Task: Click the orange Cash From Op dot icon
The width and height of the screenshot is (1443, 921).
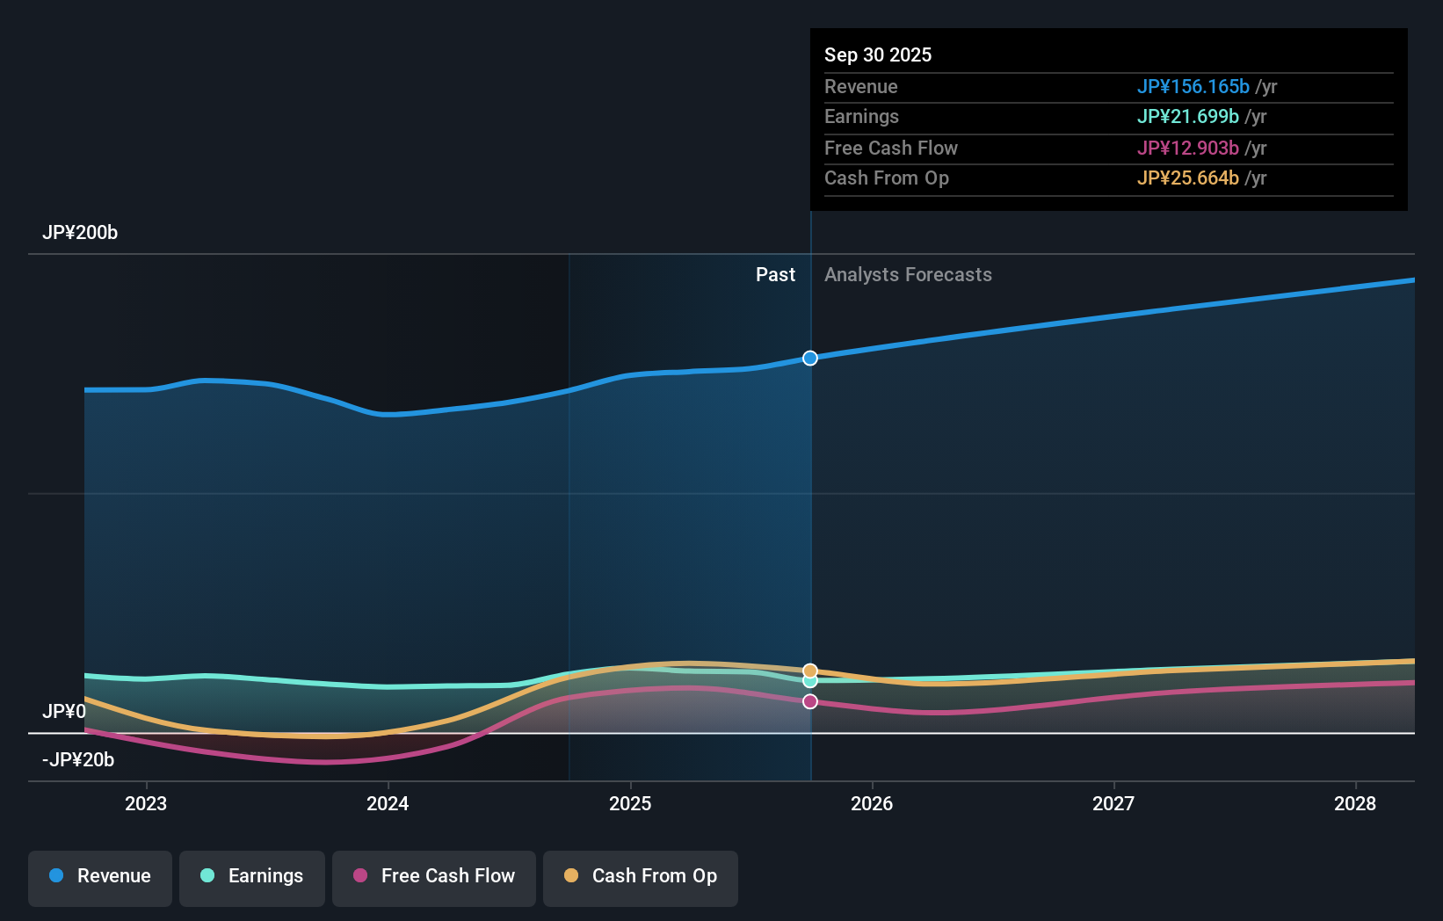Action: click(x=571, y=876)
